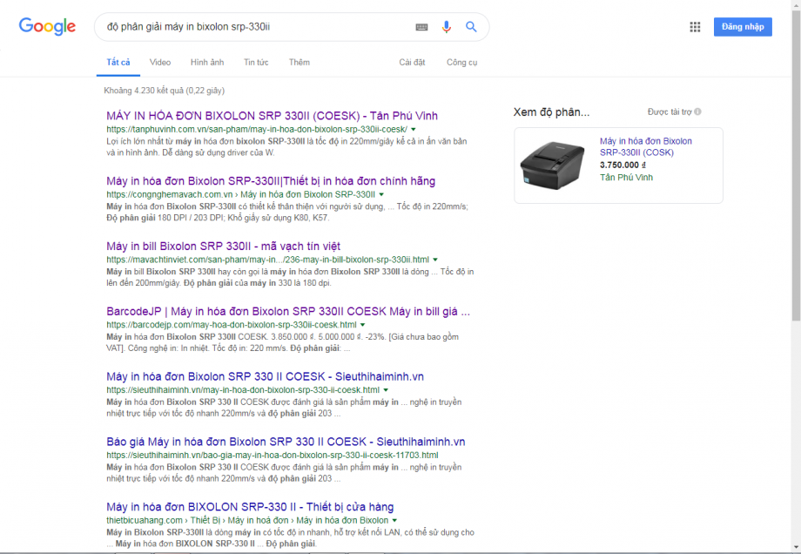Open the Thêm menu

click(x=299, y=63)
